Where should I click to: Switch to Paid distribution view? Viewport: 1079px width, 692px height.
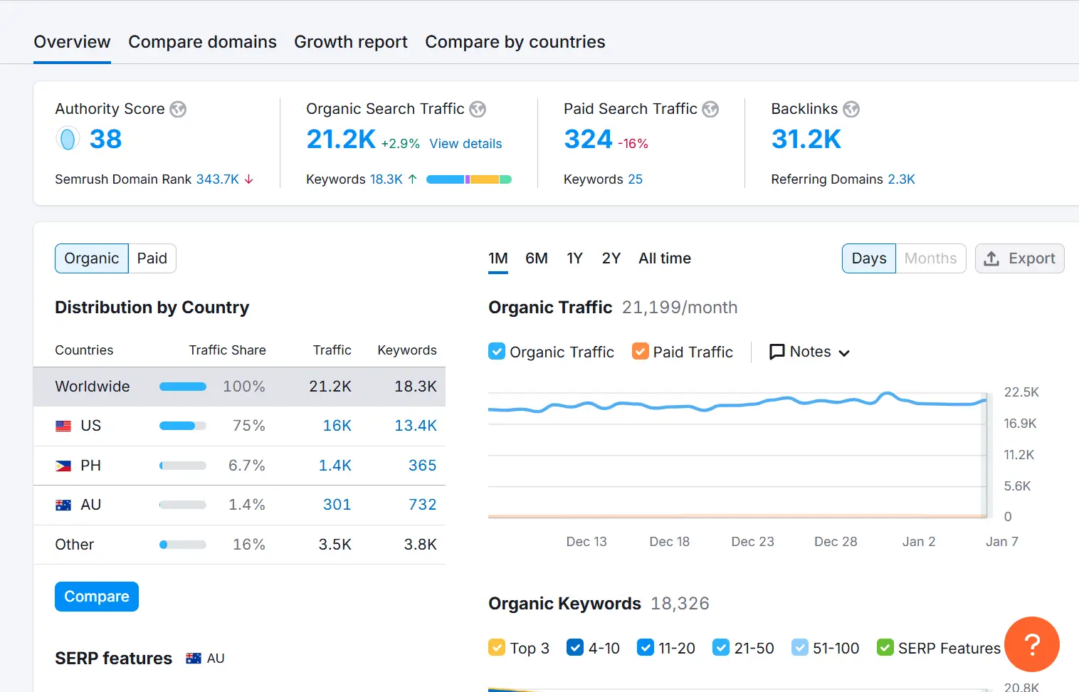(152, 258)
